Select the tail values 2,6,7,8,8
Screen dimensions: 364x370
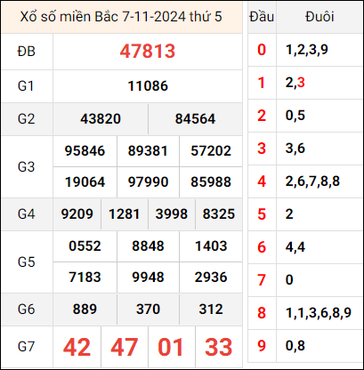(x=312, y=181)
